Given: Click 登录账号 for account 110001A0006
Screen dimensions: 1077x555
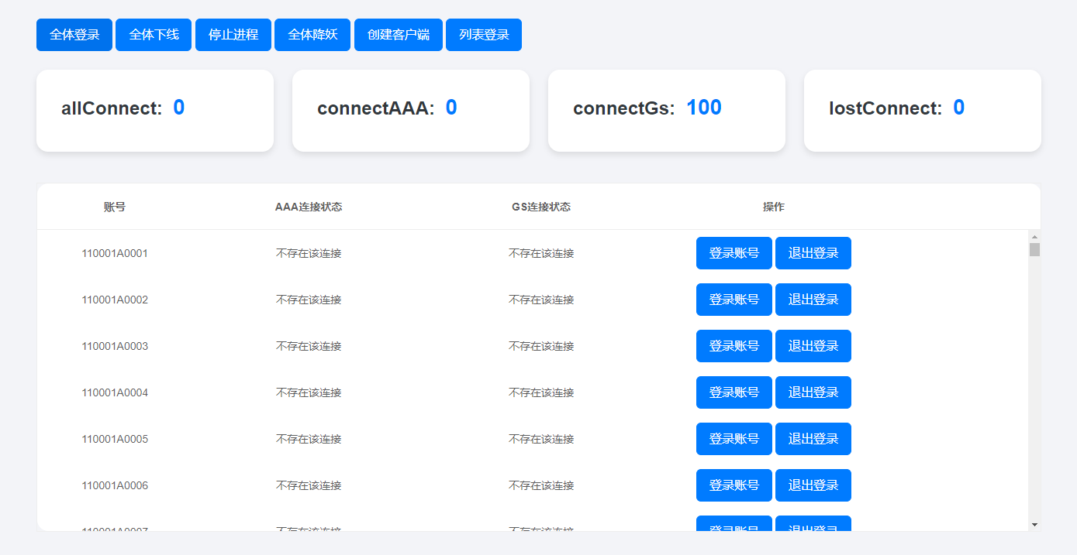Looking at the screenshot, I should [734, 485].
